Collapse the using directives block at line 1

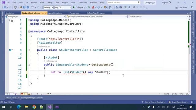point(29,20)
